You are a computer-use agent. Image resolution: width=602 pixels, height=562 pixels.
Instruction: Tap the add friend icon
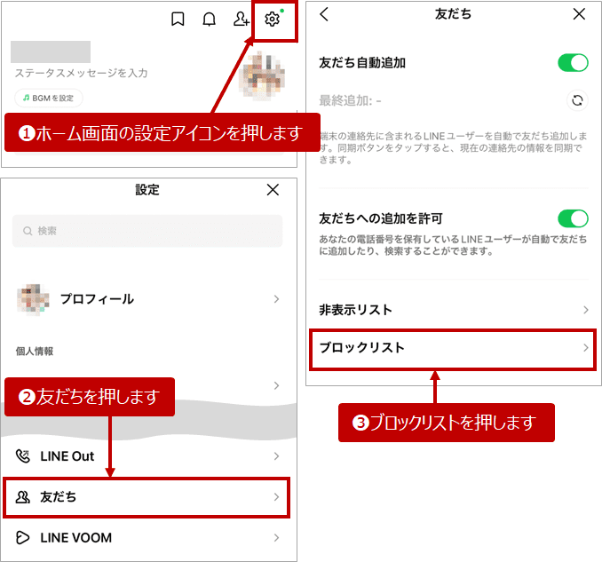click(x=242, y=19)
